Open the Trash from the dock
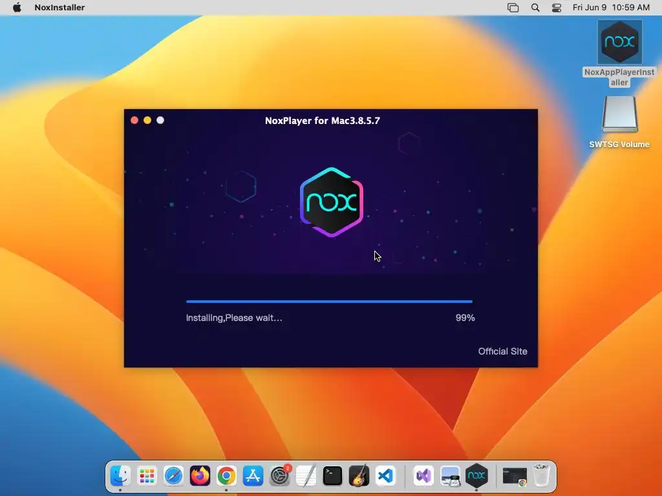662x496 pixels. pos(541,476)
